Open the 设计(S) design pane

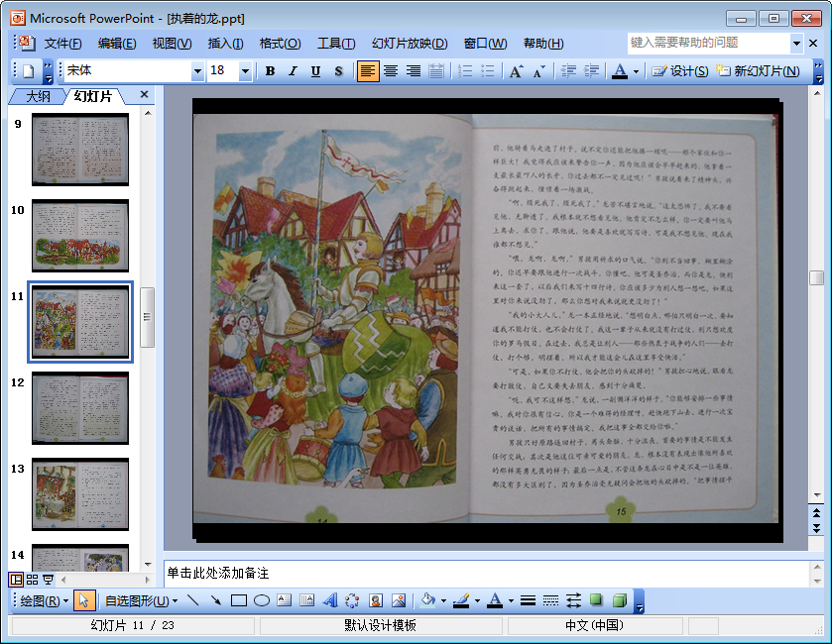(680, 71)
